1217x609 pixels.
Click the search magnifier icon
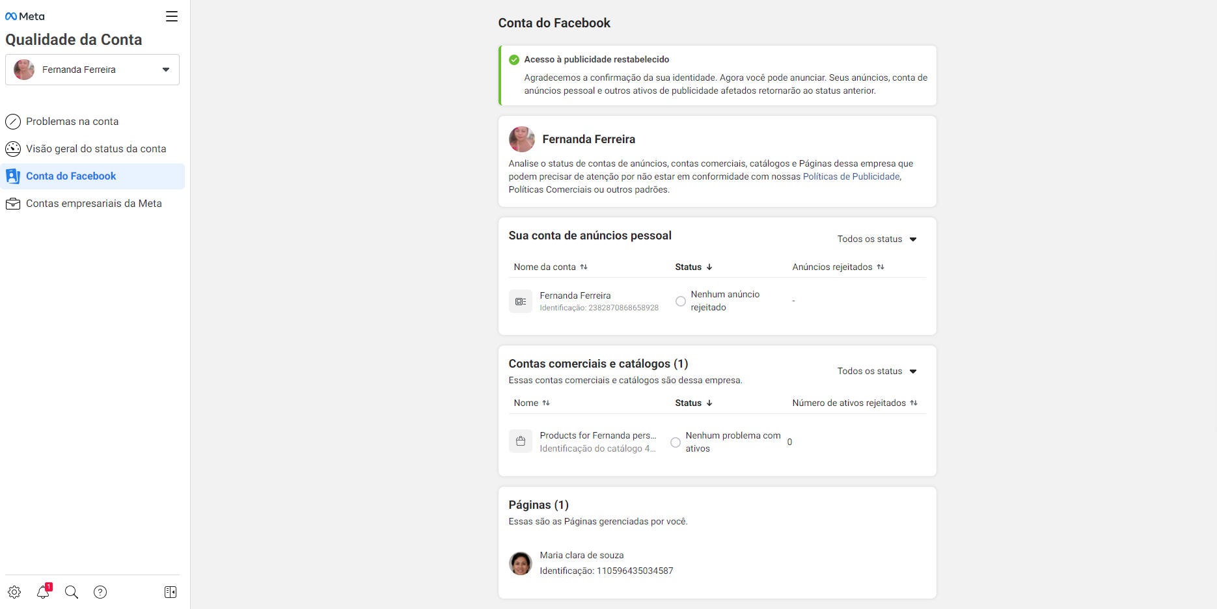click(72, 592)
